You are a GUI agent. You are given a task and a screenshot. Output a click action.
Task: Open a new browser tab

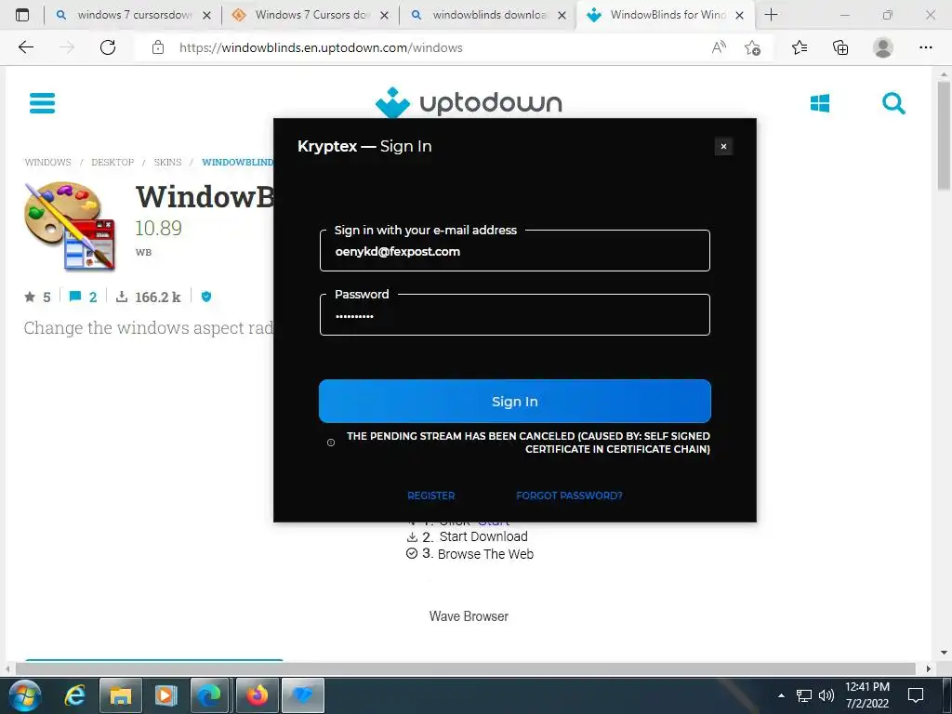(x=771, y=15)
